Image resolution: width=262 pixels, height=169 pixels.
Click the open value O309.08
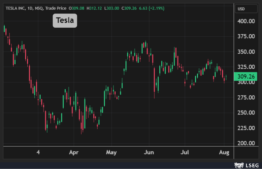pos(76,8)
